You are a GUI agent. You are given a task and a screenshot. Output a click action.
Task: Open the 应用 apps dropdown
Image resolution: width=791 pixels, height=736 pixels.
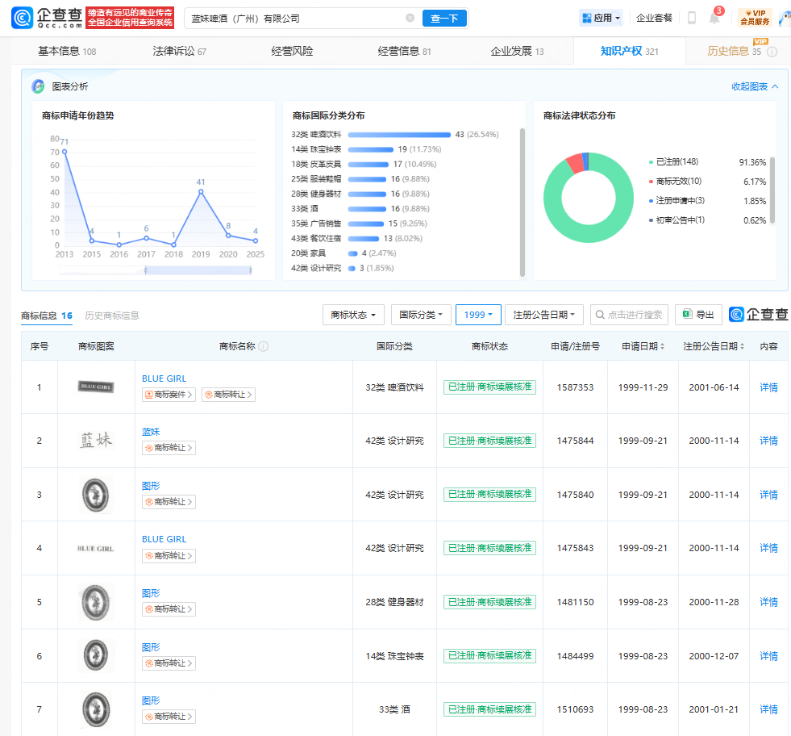[x=601, y=19]
